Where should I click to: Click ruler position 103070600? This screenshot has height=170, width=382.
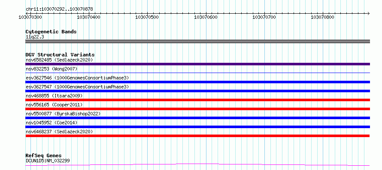[x=206, y=17]
